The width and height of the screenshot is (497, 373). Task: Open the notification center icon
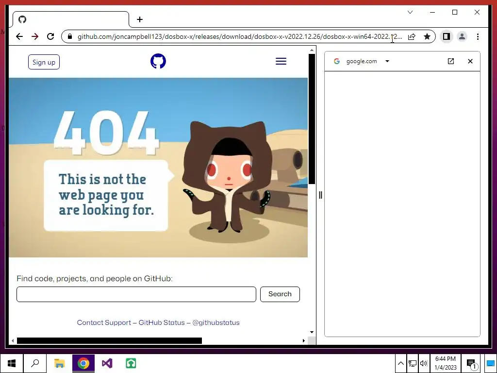click(471, 364)
